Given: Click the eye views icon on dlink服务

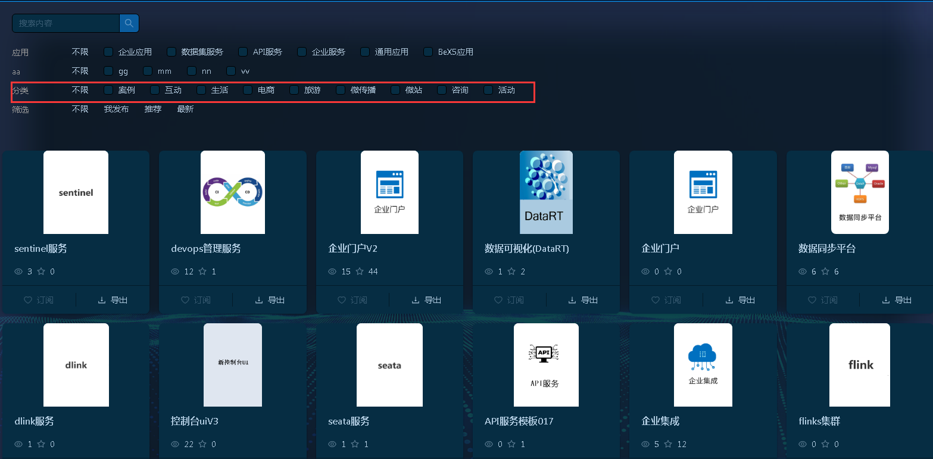Looking at the screenshot, I should 18,444.
